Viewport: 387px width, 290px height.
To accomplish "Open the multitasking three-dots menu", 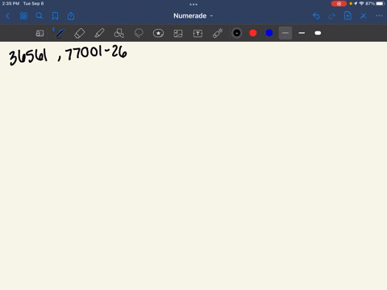I will click(193, 4).
